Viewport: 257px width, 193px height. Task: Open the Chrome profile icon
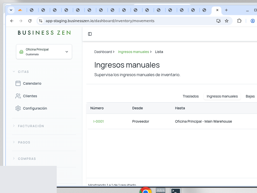click(x=252, y=21)
